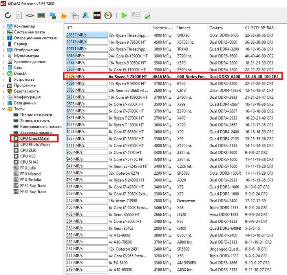The image size is (287, 275).
Task: Select the Компьютер tree node
Action: coord(24,26)
